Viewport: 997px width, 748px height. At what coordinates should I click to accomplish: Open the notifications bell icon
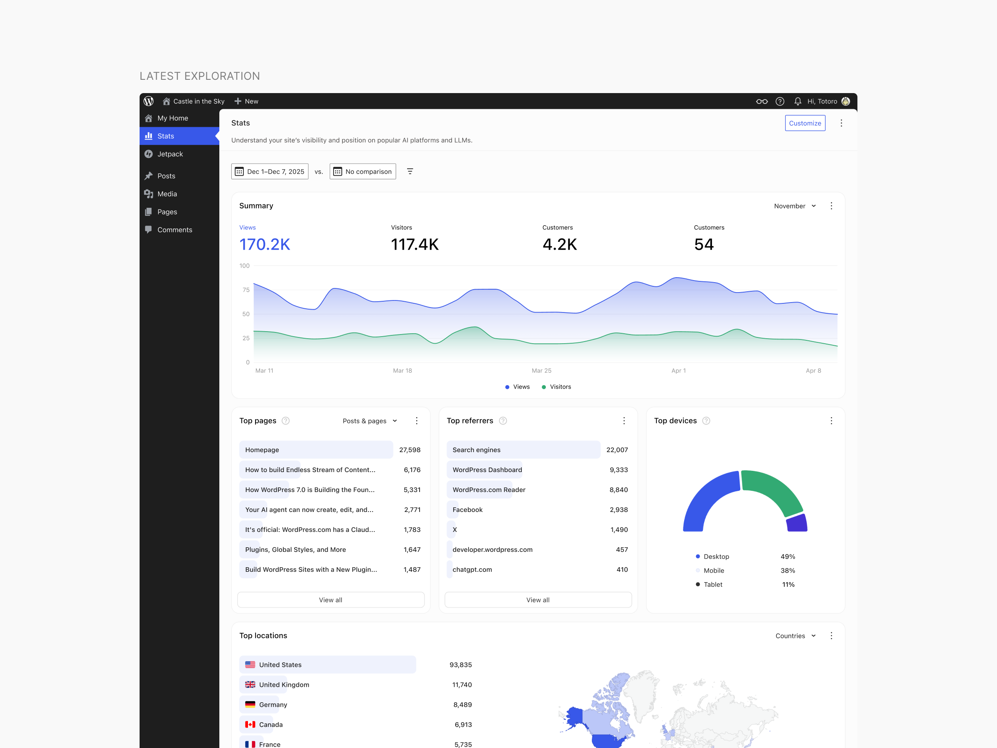click(797, 101)
